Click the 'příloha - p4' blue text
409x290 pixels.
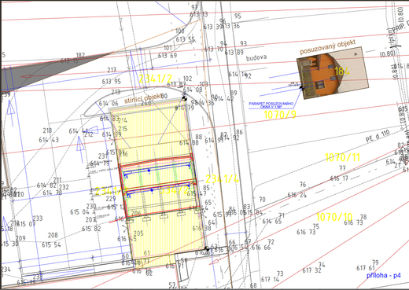pos(383,275)
